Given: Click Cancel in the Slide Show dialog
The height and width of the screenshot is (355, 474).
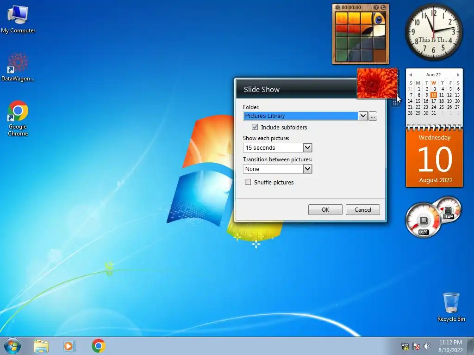Looking at the screenshot, I should coord(363,209).
